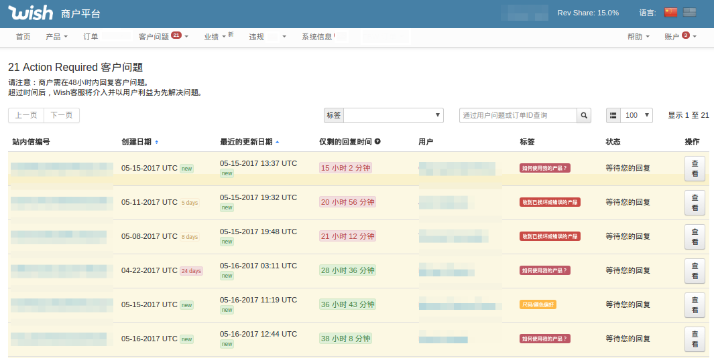Switch language using the China flag
This screenshot has height=358, width=714.
pyautogui.click(x=670, y=13)
